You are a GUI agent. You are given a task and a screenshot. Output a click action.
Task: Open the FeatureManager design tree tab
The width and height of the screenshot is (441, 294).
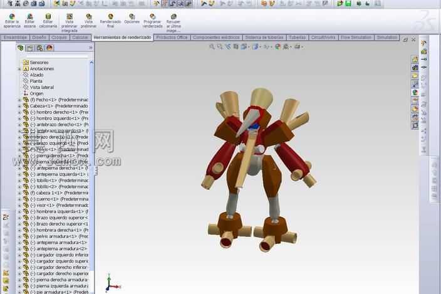coord(21,48)
